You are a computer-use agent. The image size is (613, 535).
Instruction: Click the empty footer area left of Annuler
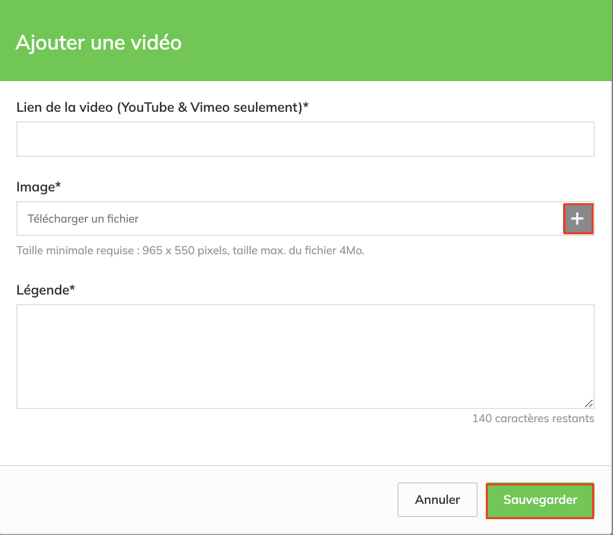point(204,500)
